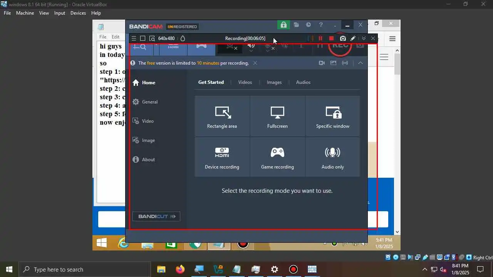Click the Bandicut button
Screen dimensions: 493x277
(x=156, y=216)
